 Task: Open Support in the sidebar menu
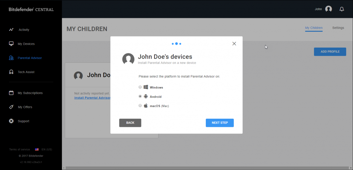[x=23, y=121]
